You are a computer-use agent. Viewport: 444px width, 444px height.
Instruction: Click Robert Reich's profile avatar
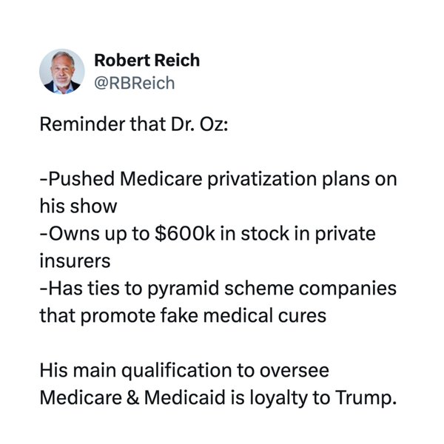pyautogui.click(x=61, y=71)
